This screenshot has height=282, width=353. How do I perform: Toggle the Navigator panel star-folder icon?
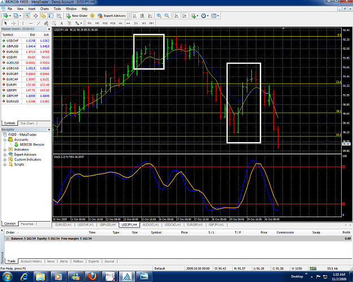pos(43,16)
